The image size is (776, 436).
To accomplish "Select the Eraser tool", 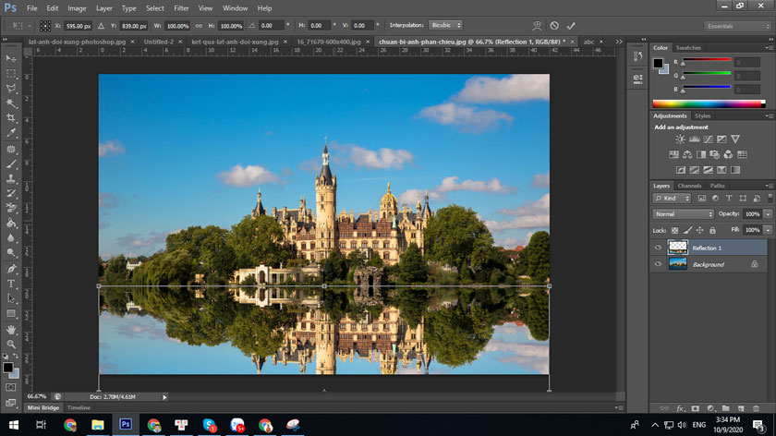I will click(x=11, y=209).
